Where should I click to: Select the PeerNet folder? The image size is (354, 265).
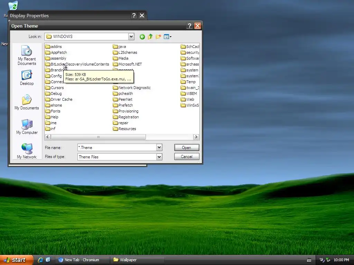click(123, 99)
